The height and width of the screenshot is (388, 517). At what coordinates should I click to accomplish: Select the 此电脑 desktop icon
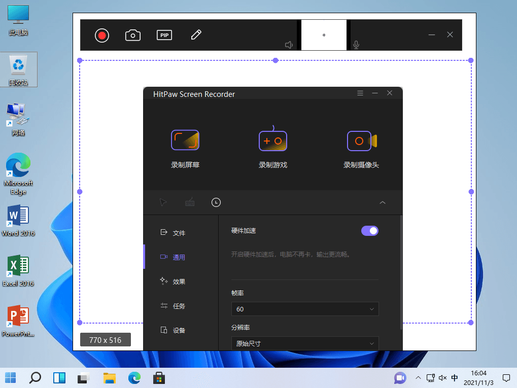[18, 20]
